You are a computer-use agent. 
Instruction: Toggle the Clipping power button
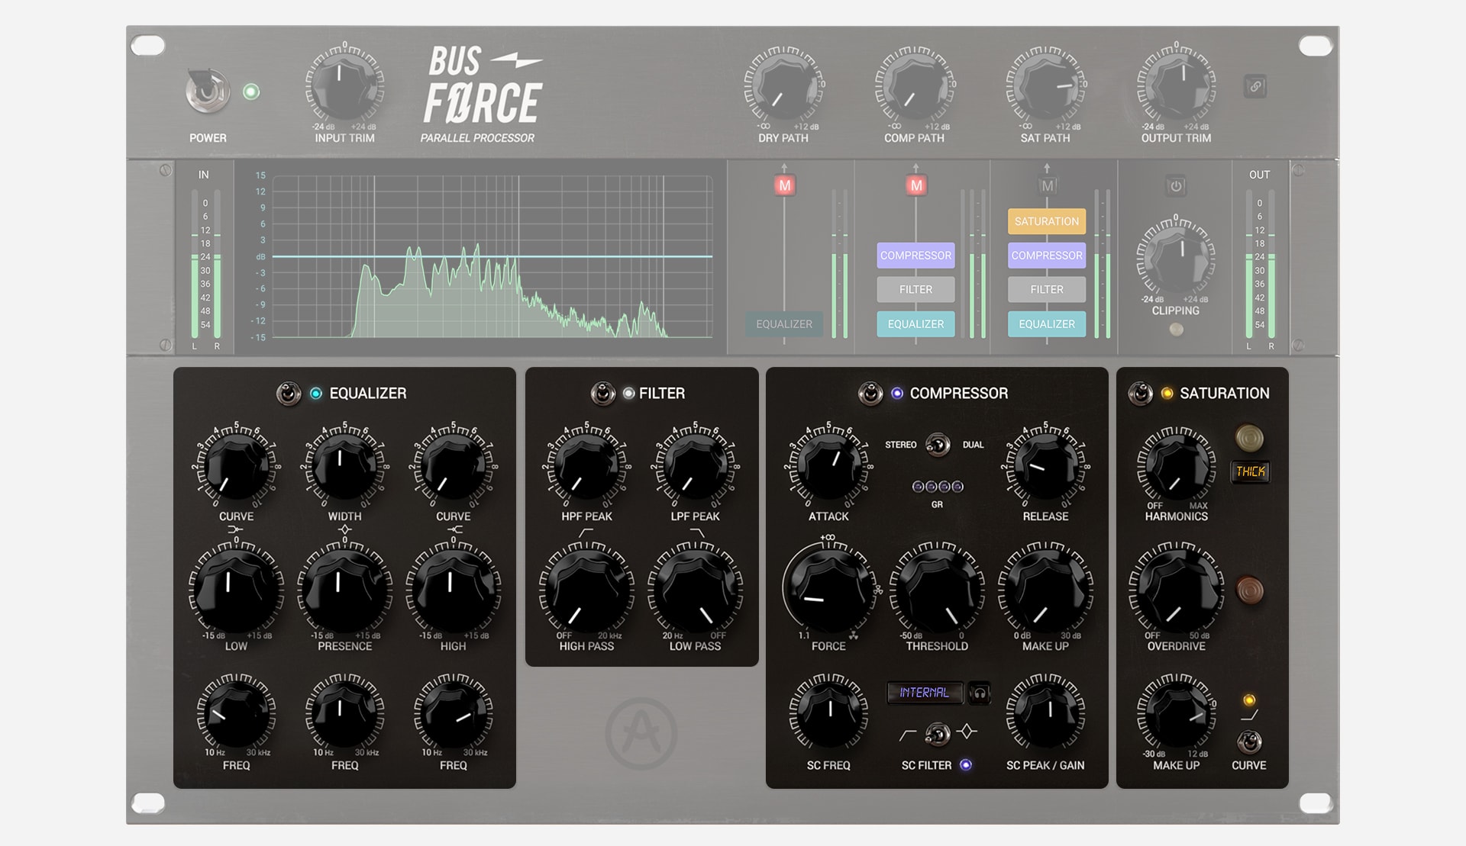tap(1176, 185)
